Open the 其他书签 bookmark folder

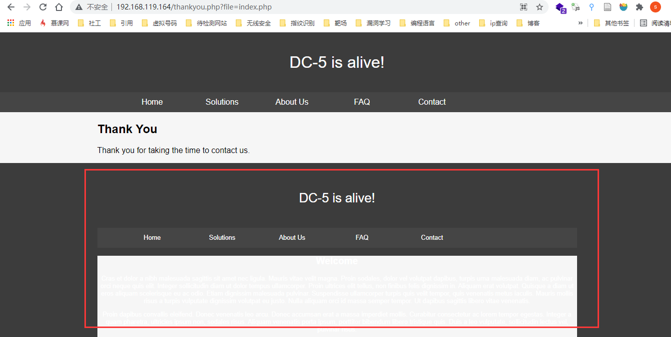(612, 23)
